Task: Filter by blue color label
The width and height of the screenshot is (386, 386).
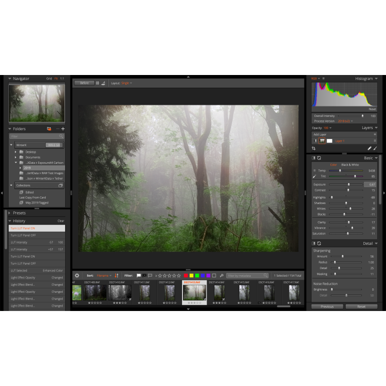Action: (203, 276)
